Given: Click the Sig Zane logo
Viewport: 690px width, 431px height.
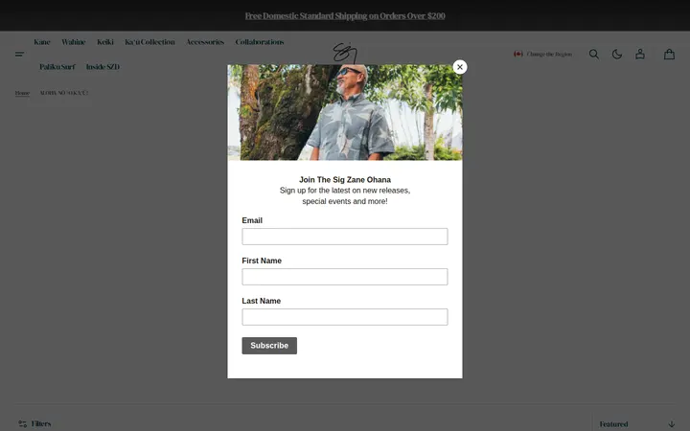Looking at the screenshot, I should pyautogui.click(x=345, y=54).
